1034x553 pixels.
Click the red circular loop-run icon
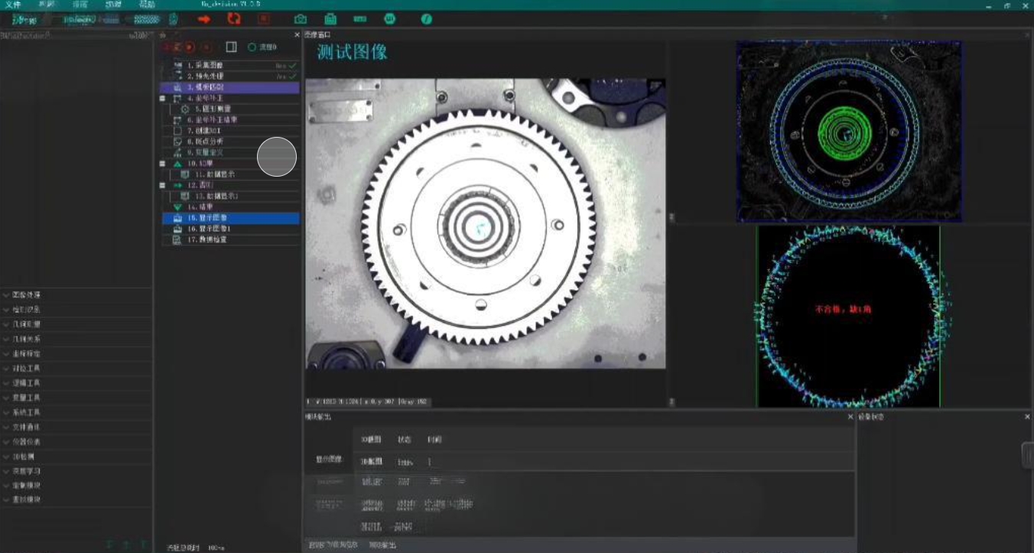click(234, 19)
